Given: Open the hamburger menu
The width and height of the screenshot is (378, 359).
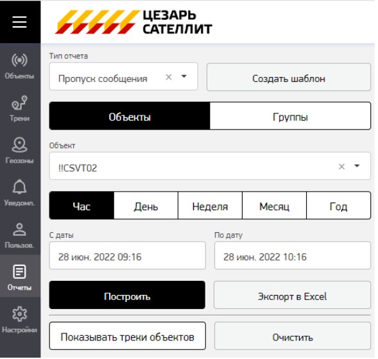Looking at the screenshot, I should 19,22.
